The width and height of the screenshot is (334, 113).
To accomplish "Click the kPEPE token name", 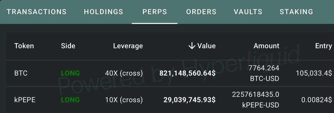I will coord(25,100).
